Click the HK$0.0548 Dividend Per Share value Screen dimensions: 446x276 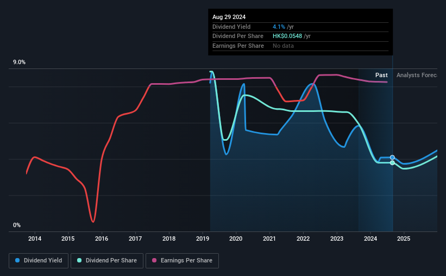pyautogui.click(x=287, y=36)
